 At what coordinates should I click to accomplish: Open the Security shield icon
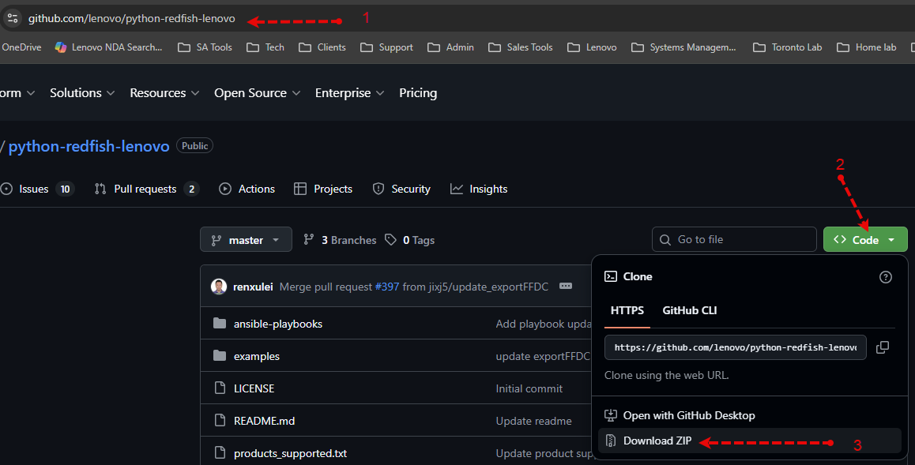[x=377, y=189]
